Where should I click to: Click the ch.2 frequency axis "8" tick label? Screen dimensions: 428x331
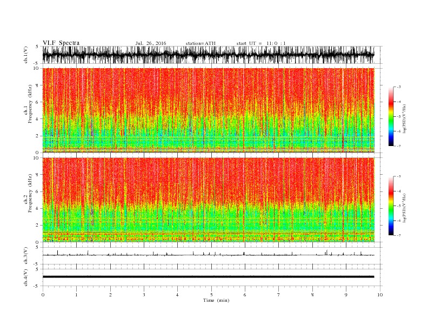(37, 175)
